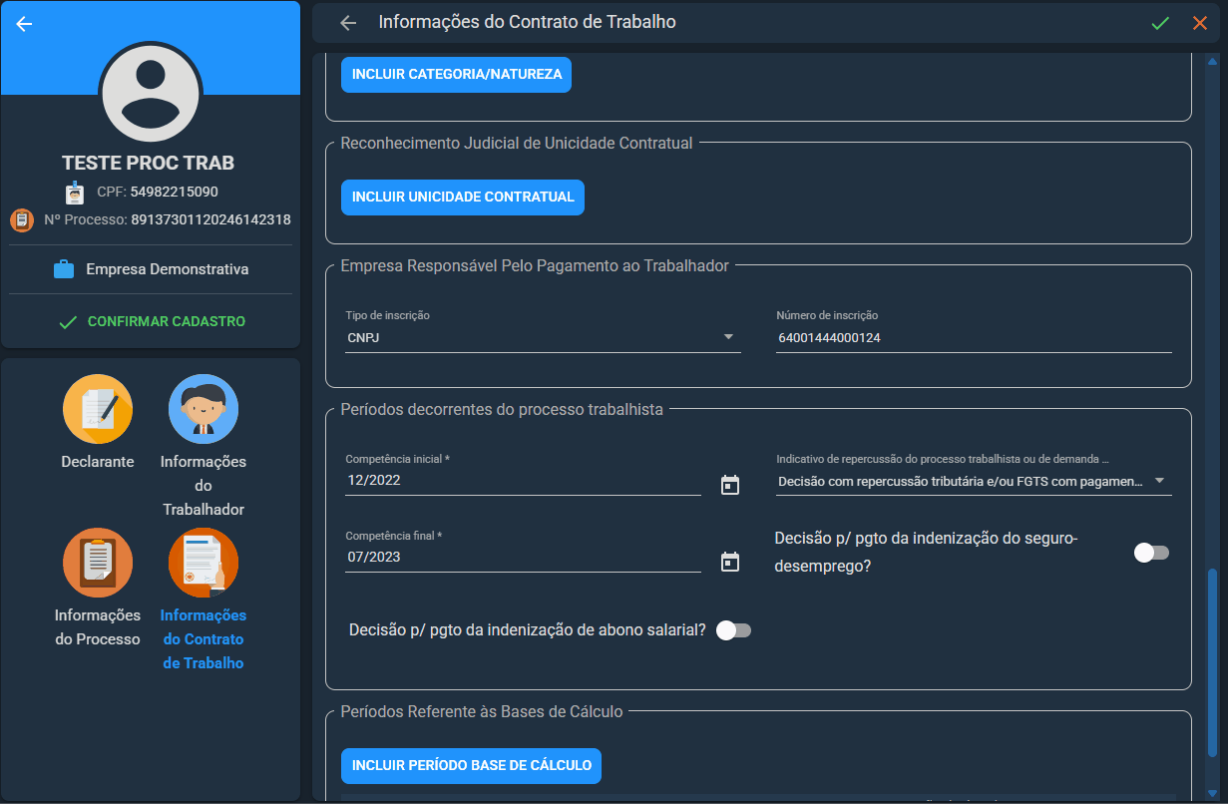Screen dimensions: 1228x804
Task: Open the Informações do Processo clipboard icon
Action: coord(98,563)
